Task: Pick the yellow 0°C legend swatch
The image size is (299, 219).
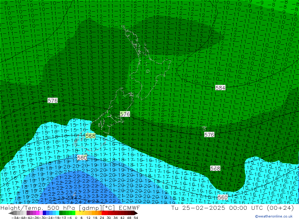Action: pos(77,213)
